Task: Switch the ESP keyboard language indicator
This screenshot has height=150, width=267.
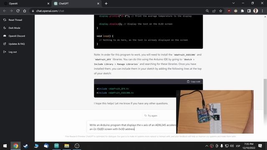Action: [238, 146]
